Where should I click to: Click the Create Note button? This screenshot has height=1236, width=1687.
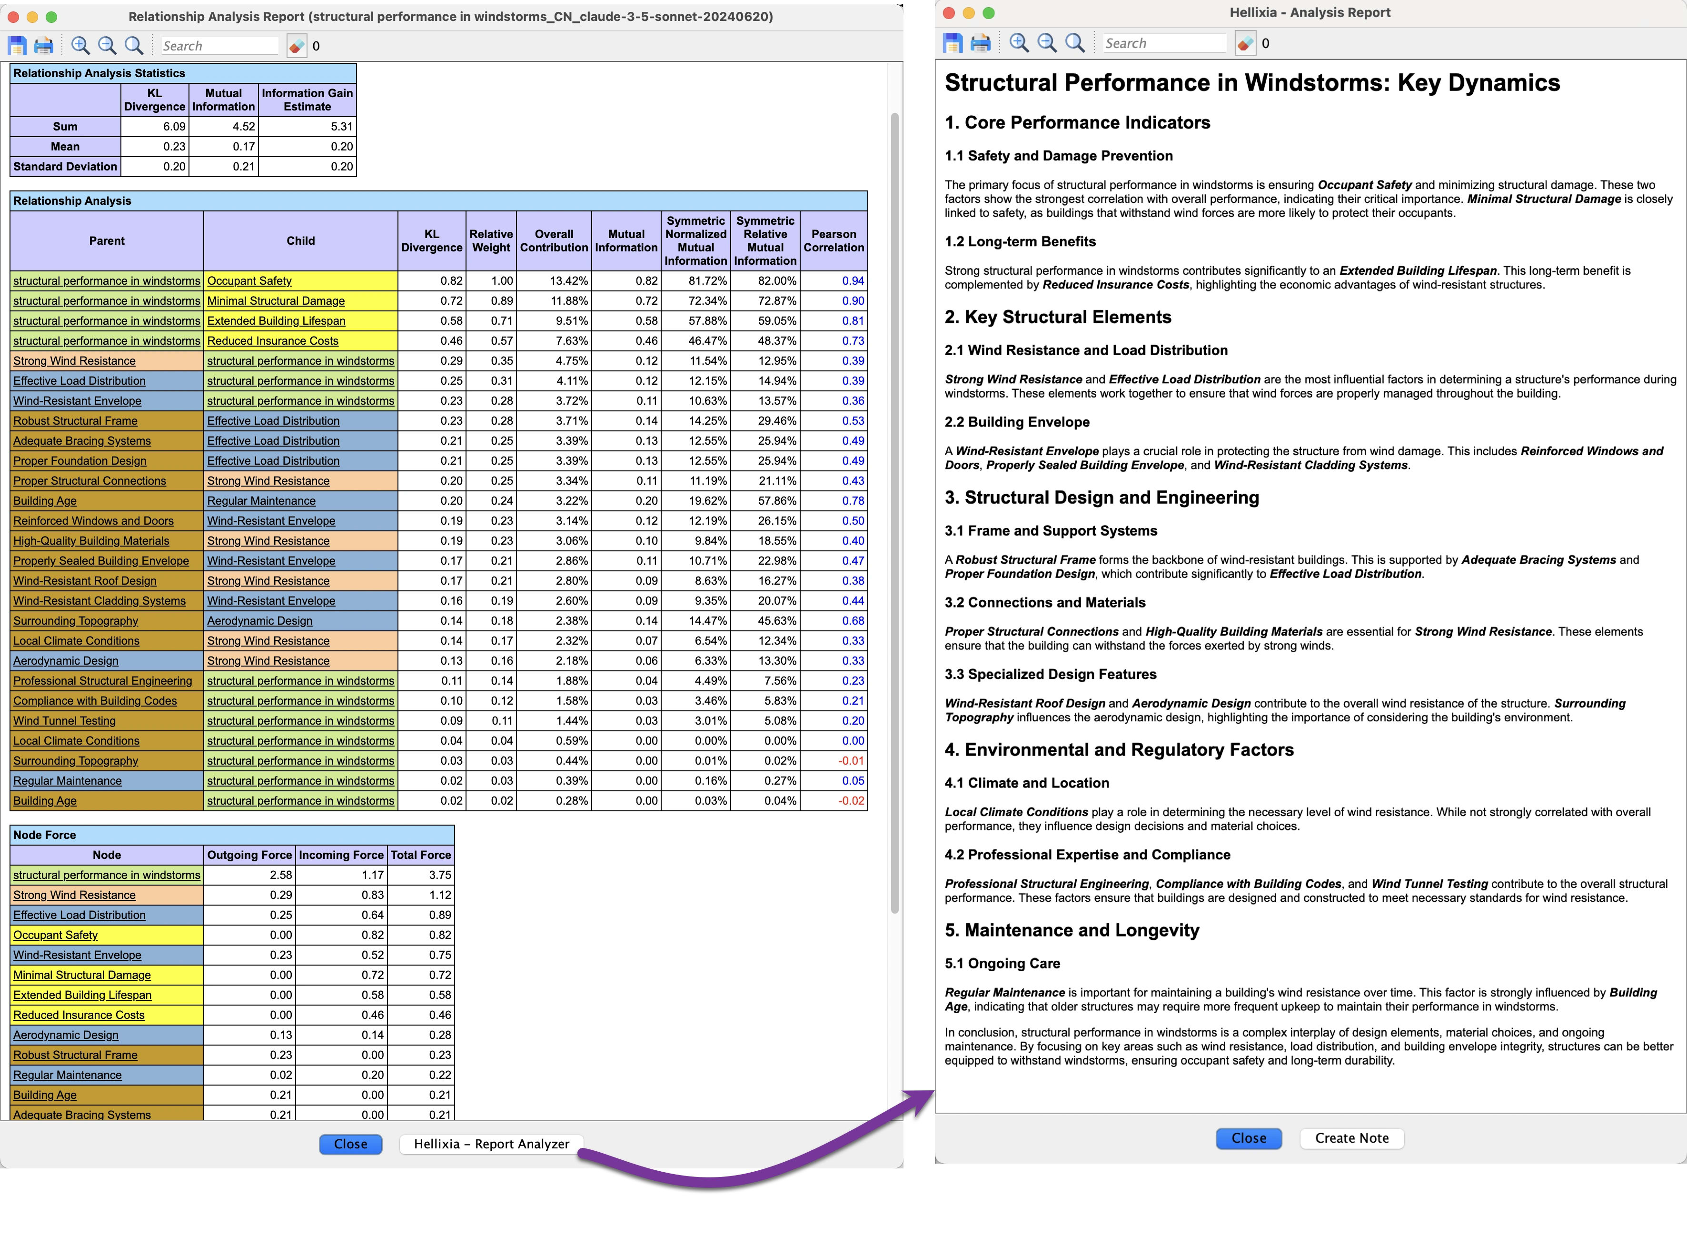click(x=1351, y=1138)
